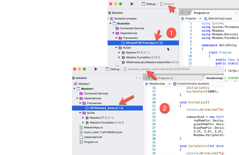Click Meadow.F7 package icon in Meadow1 window
This screenshot has height=155, width=239.
click(87, 118)
